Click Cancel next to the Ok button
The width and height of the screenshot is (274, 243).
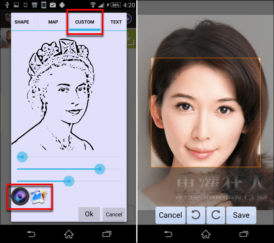coord(114,214)
